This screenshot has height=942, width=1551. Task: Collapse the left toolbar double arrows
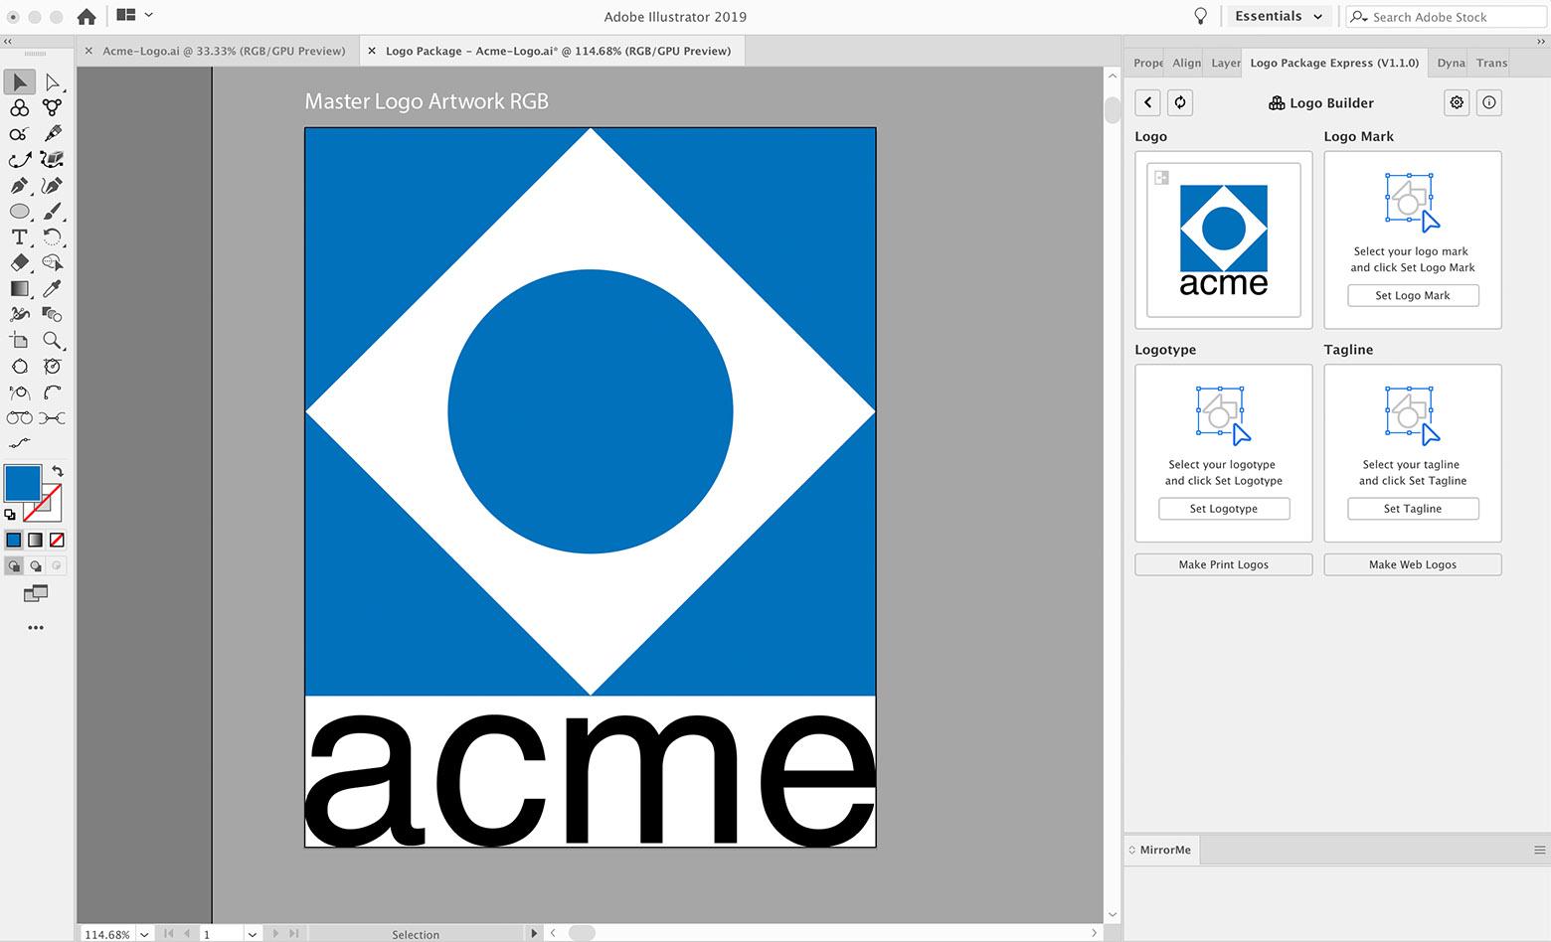[8, 43]
